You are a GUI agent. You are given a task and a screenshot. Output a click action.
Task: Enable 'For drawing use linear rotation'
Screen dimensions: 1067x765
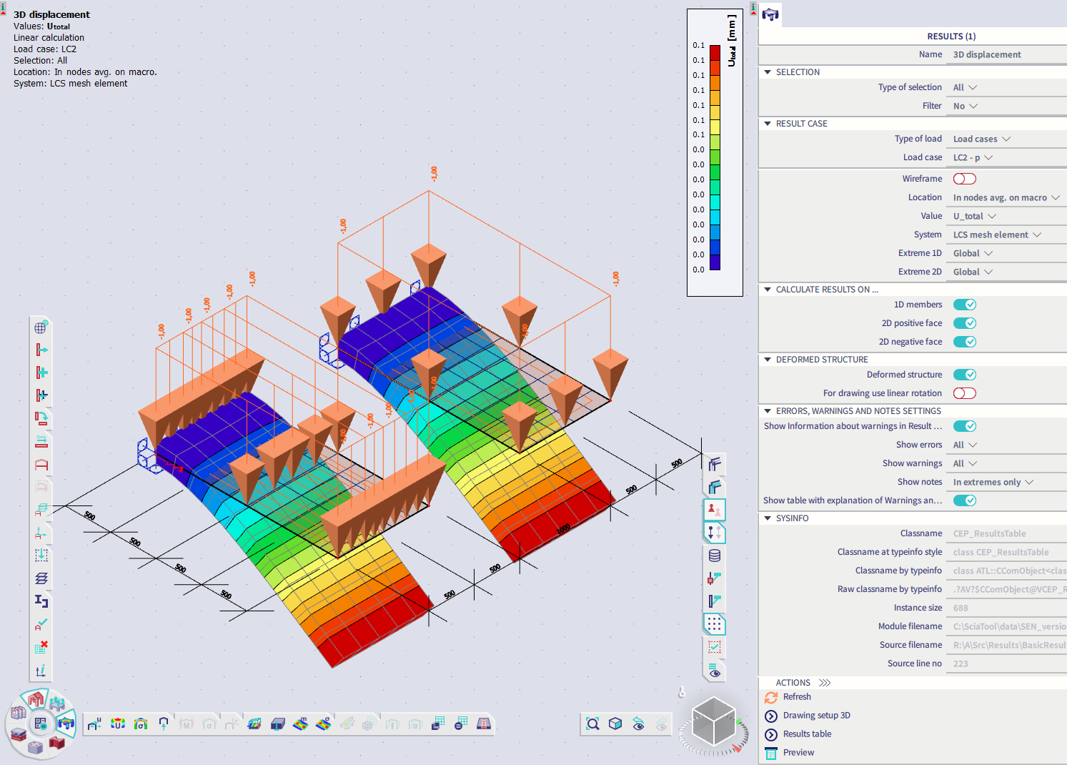click(x=964, y=393)
